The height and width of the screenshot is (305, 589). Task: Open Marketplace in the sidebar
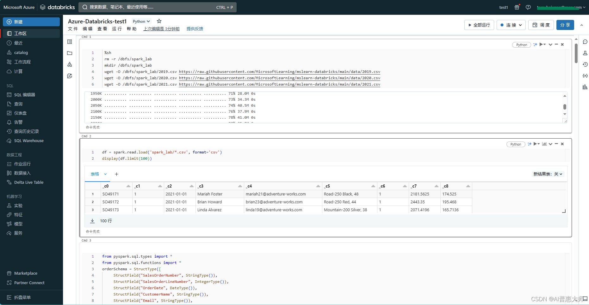(x=31, y=273)
